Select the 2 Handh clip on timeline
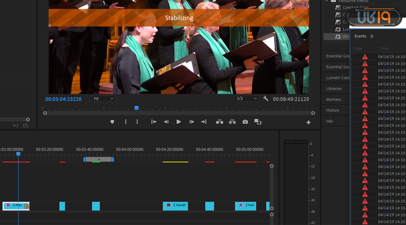The width and height of the screenshot is (406, 225). (x=175, y=206)
